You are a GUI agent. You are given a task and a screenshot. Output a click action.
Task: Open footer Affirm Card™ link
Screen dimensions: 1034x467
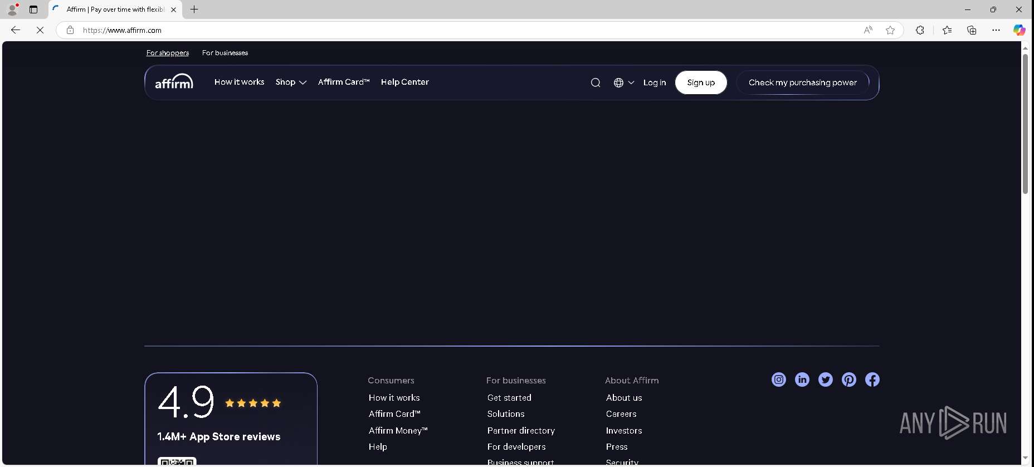point(394,414)
